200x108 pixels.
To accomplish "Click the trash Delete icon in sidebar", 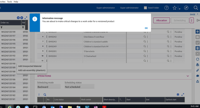I will click(x=197, y=48).
